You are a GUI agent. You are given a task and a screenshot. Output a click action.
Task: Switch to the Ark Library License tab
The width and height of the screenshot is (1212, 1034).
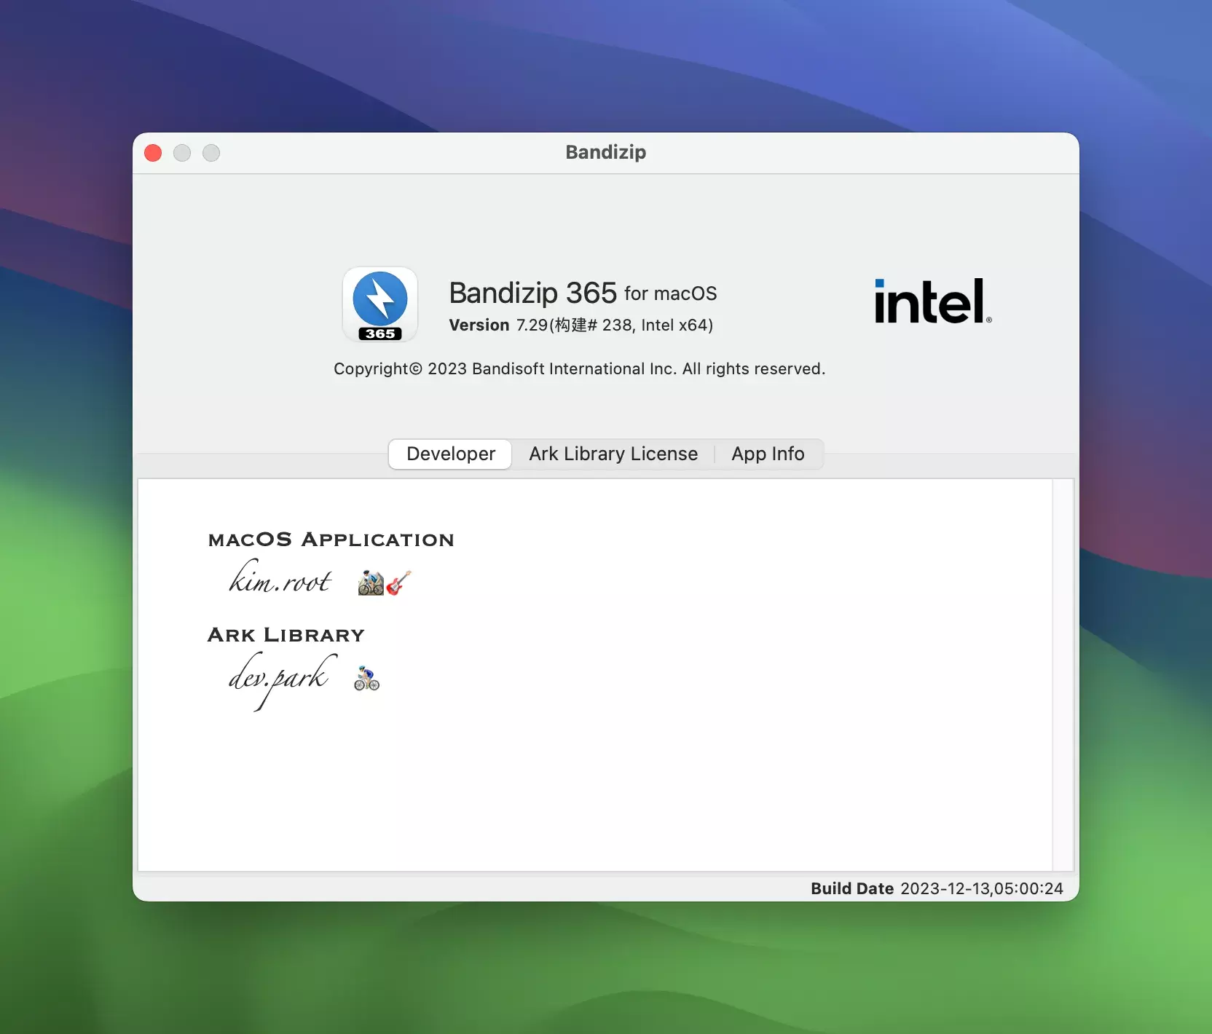point(613,454)
